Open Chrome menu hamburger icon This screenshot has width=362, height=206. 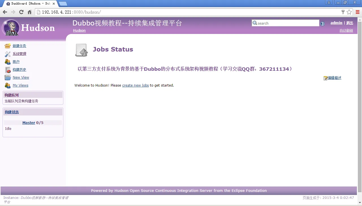click(x=357, y=12)
